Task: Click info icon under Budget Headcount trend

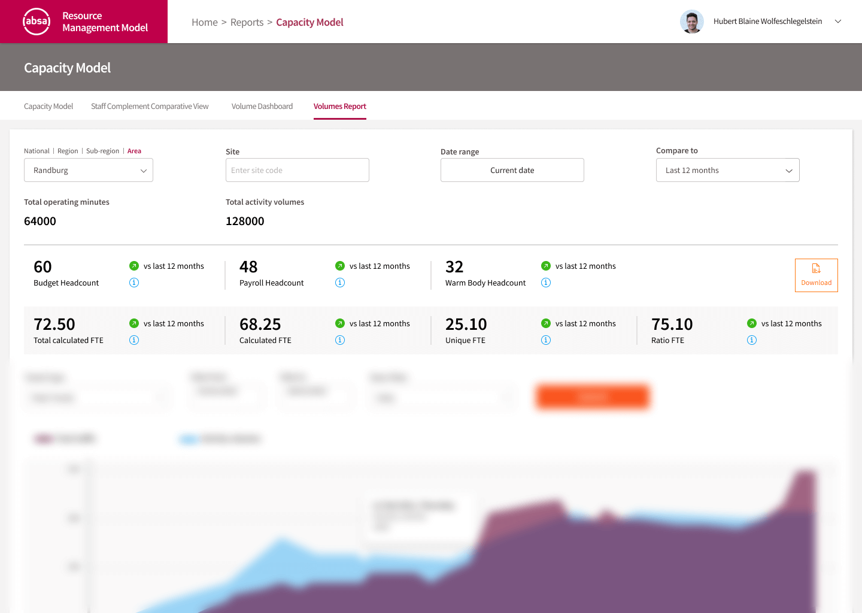Action: click(x=134, y=283)
